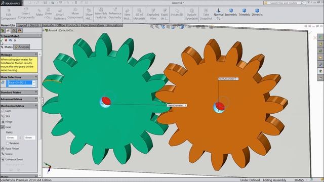Image resolution: width=324 pixels, height=182 pixels.
Task: Collapse the Mechanical Mates section
Action: (36, 106)
